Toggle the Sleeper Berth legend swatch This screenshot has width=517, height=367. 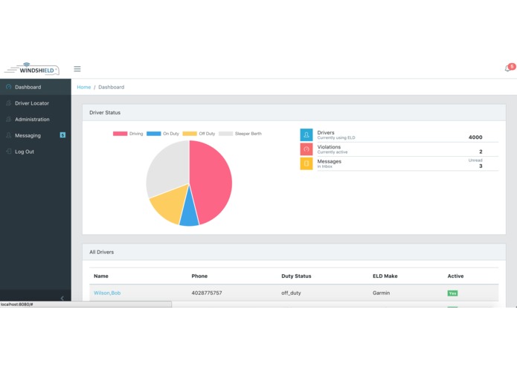click(x=226, y=134)
